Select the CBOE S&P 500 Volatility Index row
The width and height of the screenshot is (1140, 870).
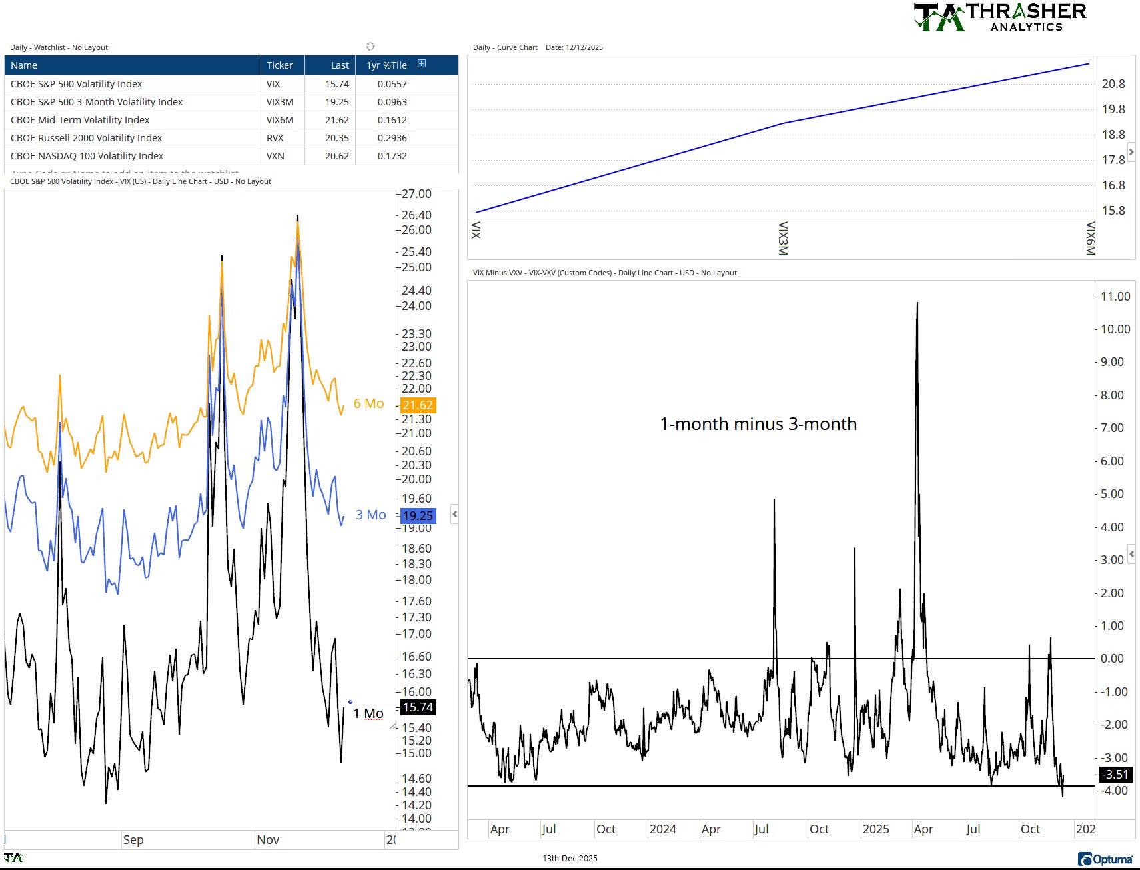231,84
